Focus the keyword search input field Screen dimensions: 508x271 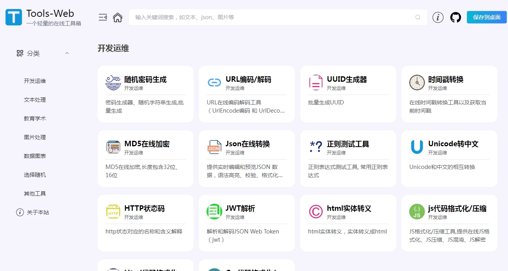tap(270, 17)
